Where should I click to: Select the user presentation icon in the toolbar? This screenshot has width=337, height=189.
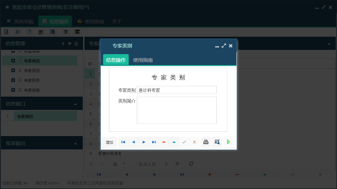pyautogui.click(x=41, y=31)
